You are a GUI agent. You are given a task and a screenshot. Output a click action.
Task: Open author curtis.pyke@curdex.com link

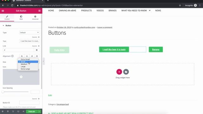coord(84,28)
